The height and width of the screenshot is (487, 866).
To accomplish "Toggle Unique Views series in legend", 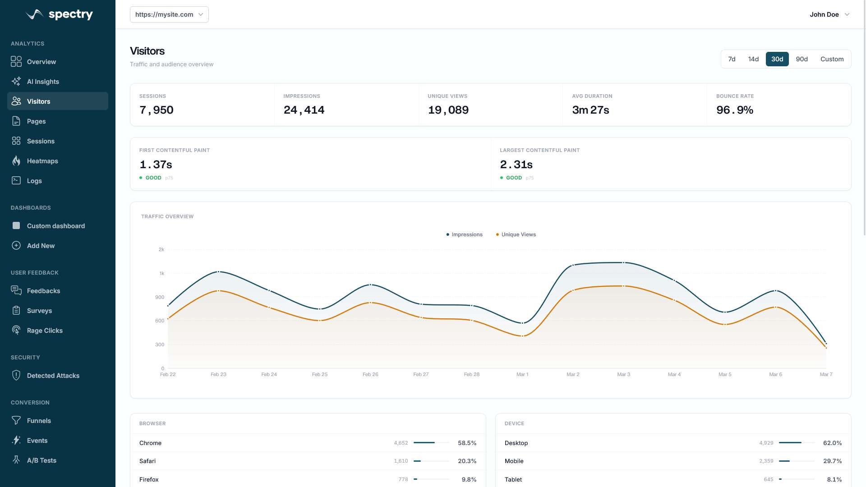I will (x=516, y=234).
